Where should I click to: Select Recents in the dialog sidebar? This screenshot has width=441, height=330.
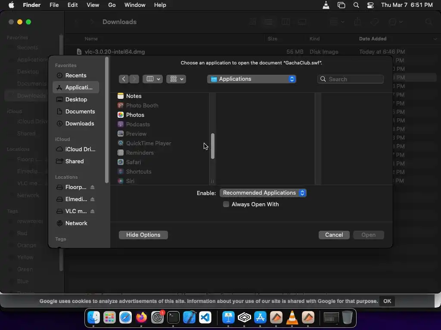tap(76, 76)
